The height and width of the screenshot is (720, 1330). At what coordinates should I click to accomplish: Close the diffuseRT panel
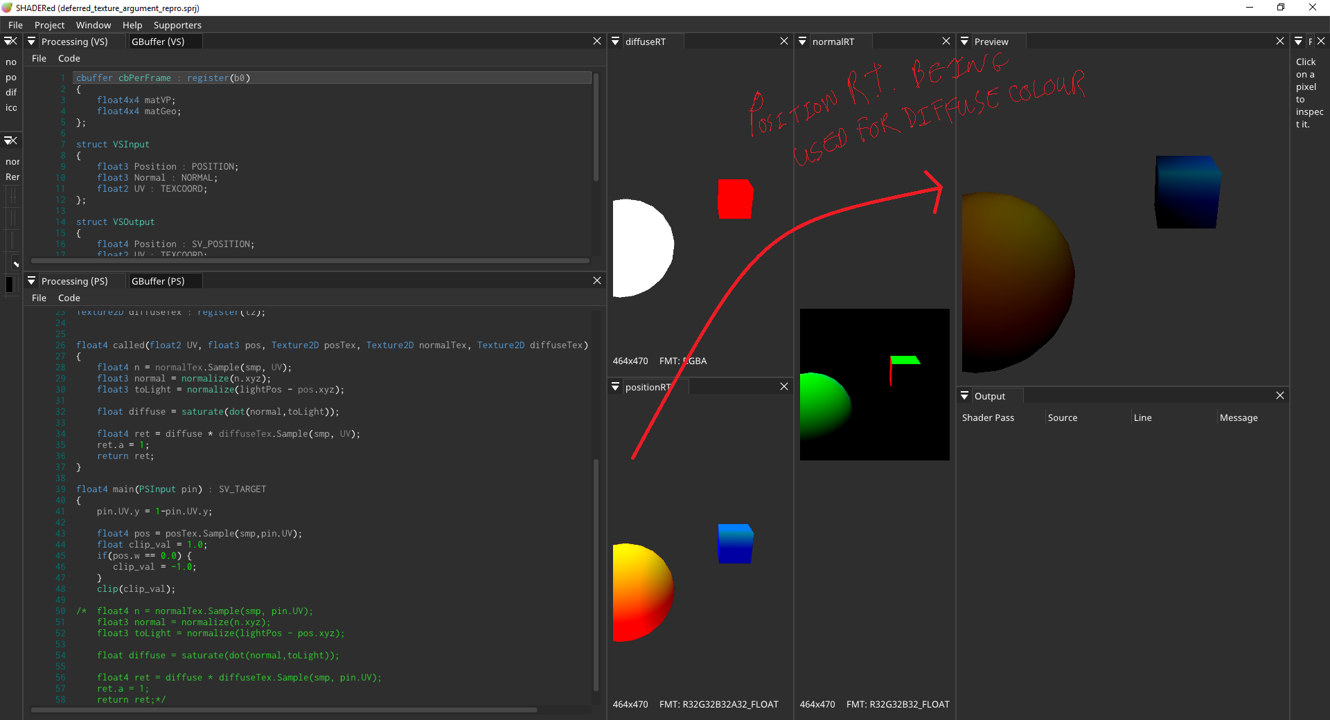(784, 42)
